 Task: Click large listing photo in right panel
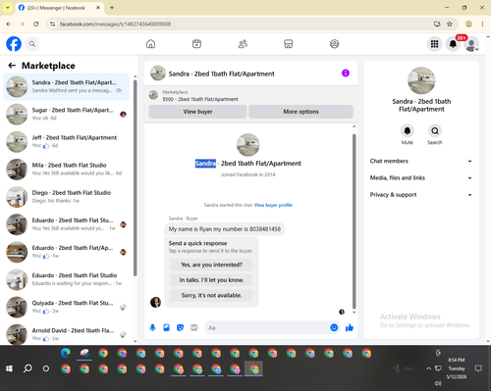click(x=421, y=80)
